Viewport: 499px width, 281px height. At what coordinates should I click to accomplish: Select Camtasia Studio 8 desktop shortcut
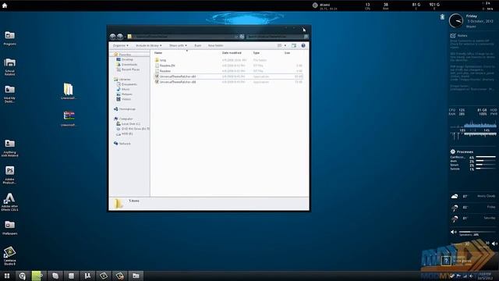pos(10,256)
